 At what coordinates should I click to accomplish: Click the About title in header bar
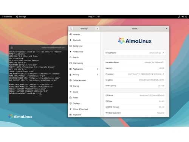(135, 29)
